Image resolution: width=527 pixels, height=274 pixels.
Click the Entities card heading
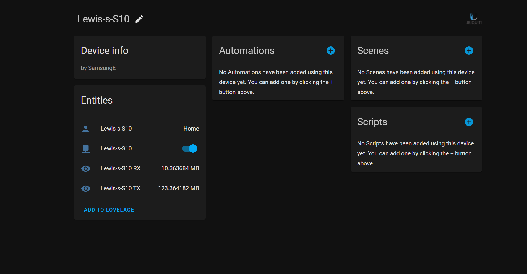tap(97, 100)
